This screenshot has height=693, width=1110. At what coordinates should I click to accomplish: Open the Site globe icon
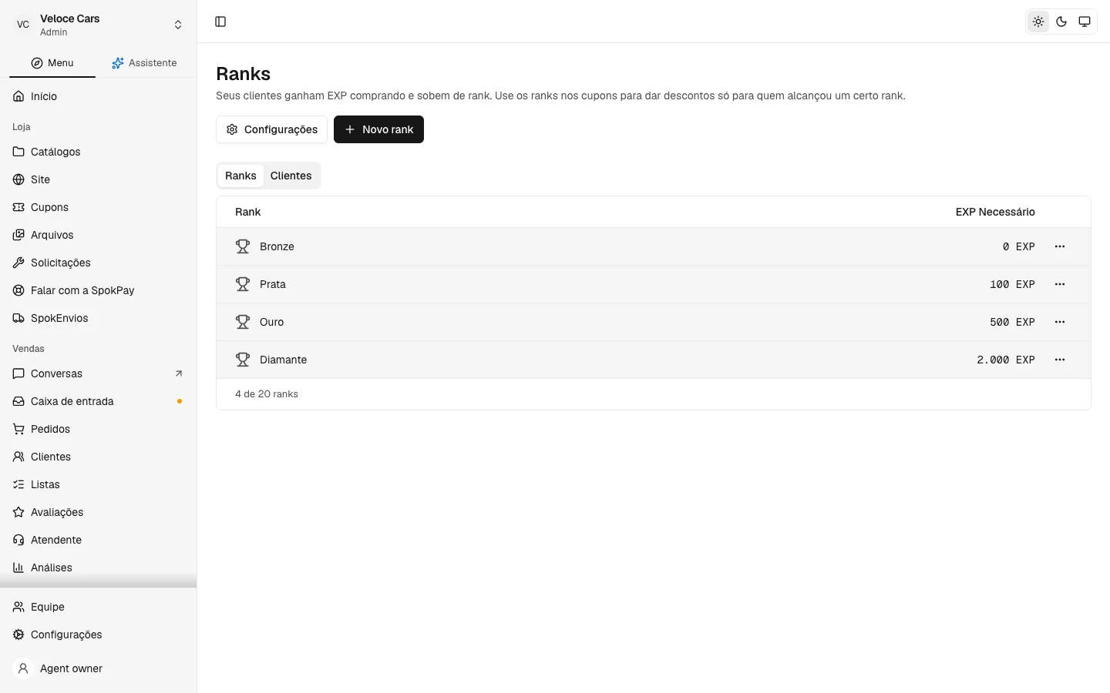[18, 179]
